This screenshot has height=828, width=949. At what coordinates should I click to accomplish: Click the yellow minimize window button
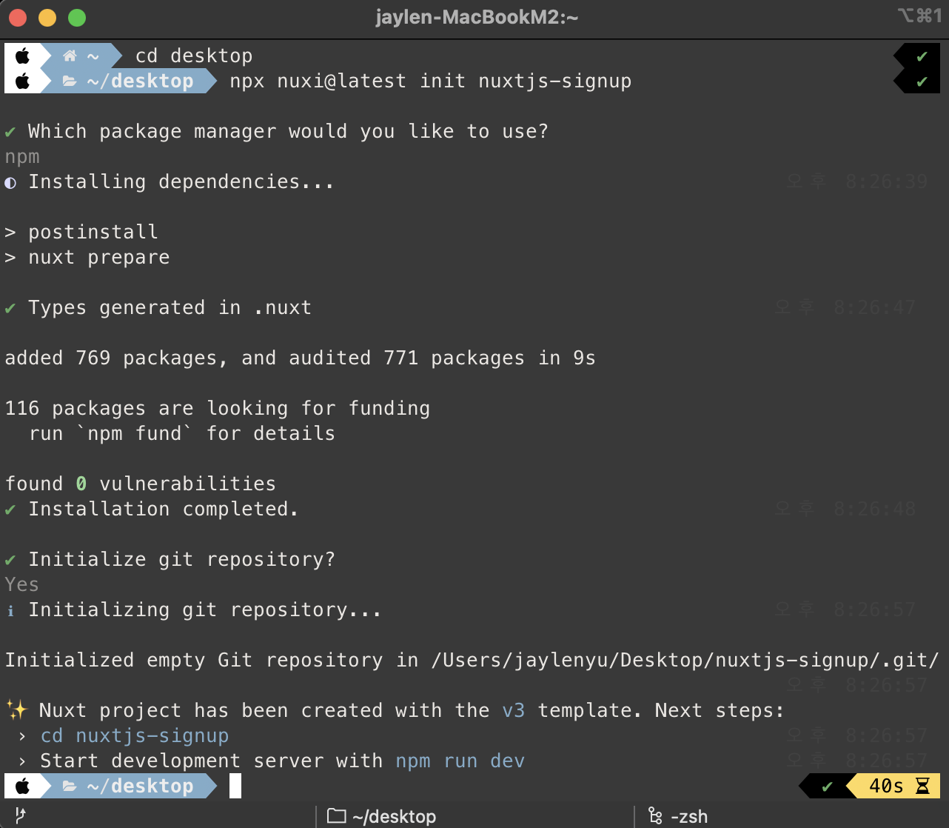[x=47, y=18]
